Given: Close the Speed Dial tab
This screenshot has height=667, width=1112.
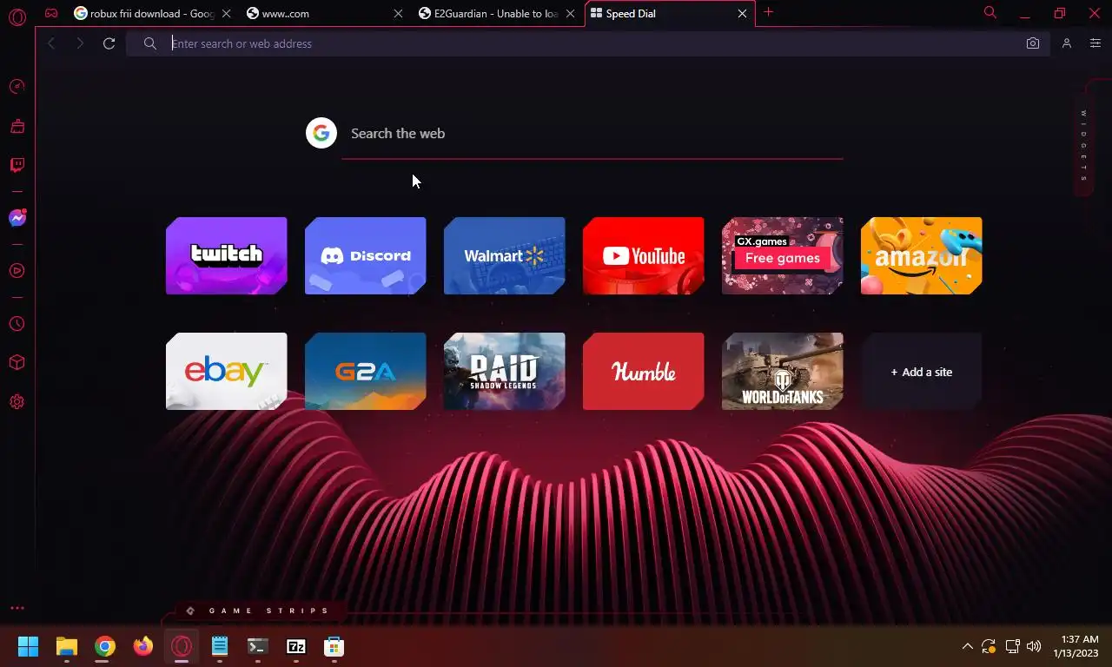Looking at the screenshot, I should pyautogui.click(x=742, y=14).
